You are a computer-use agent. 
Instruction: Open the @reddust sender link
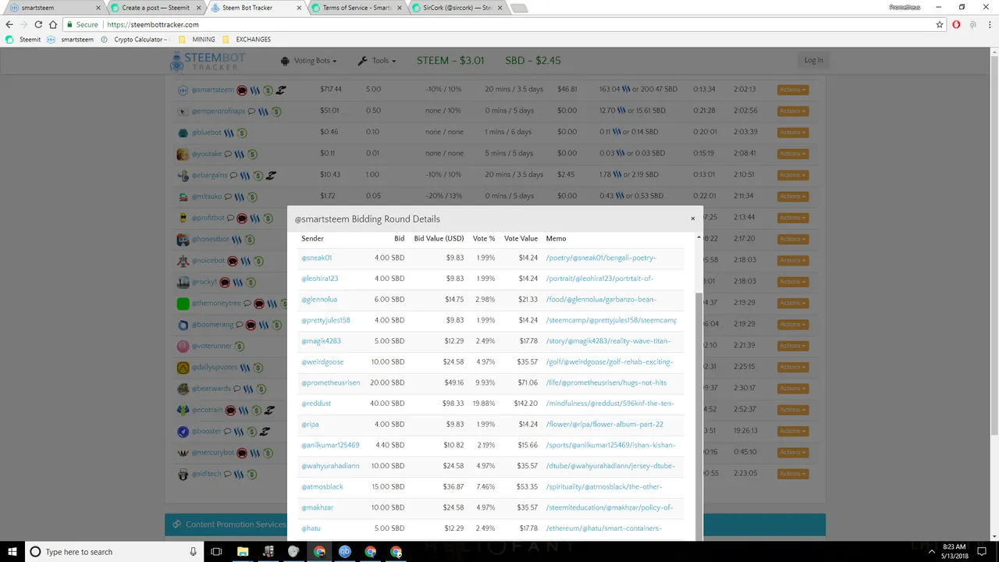316,404
